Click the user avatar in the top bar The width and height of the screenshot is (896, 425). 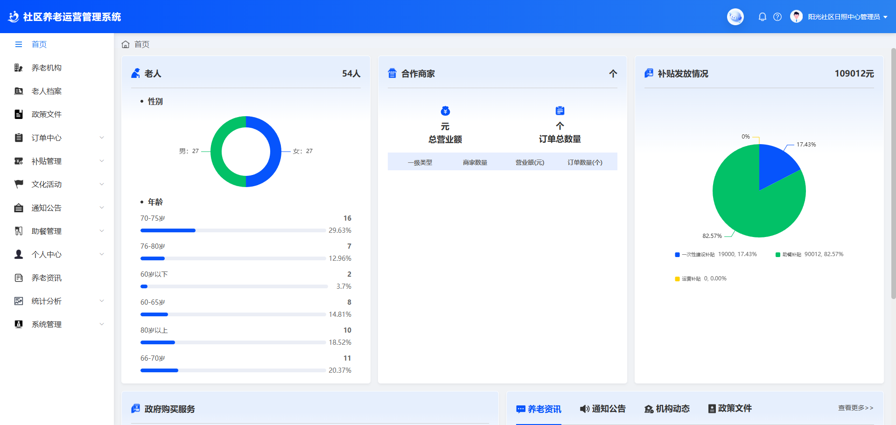(x=796, y=16)
